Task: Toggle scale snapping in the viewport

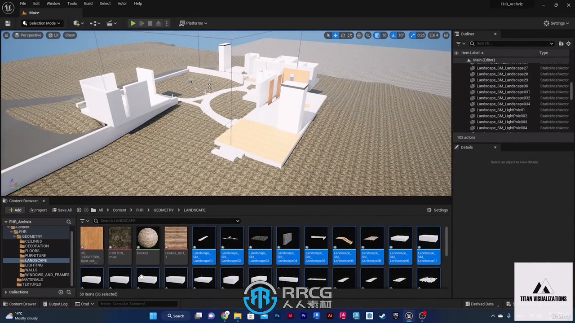Action: click(x=412, y=35)
